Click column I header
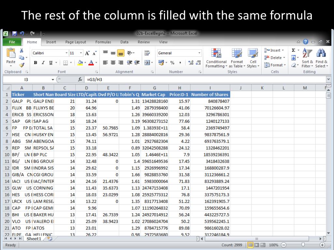The image size is (334, 250). [210, 88]
